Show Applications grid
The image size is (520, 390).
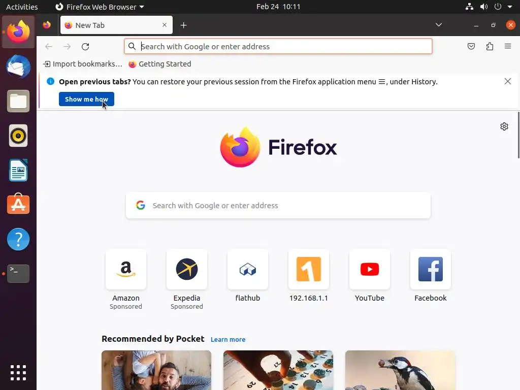pyautogui.click(x=18, y=372)
